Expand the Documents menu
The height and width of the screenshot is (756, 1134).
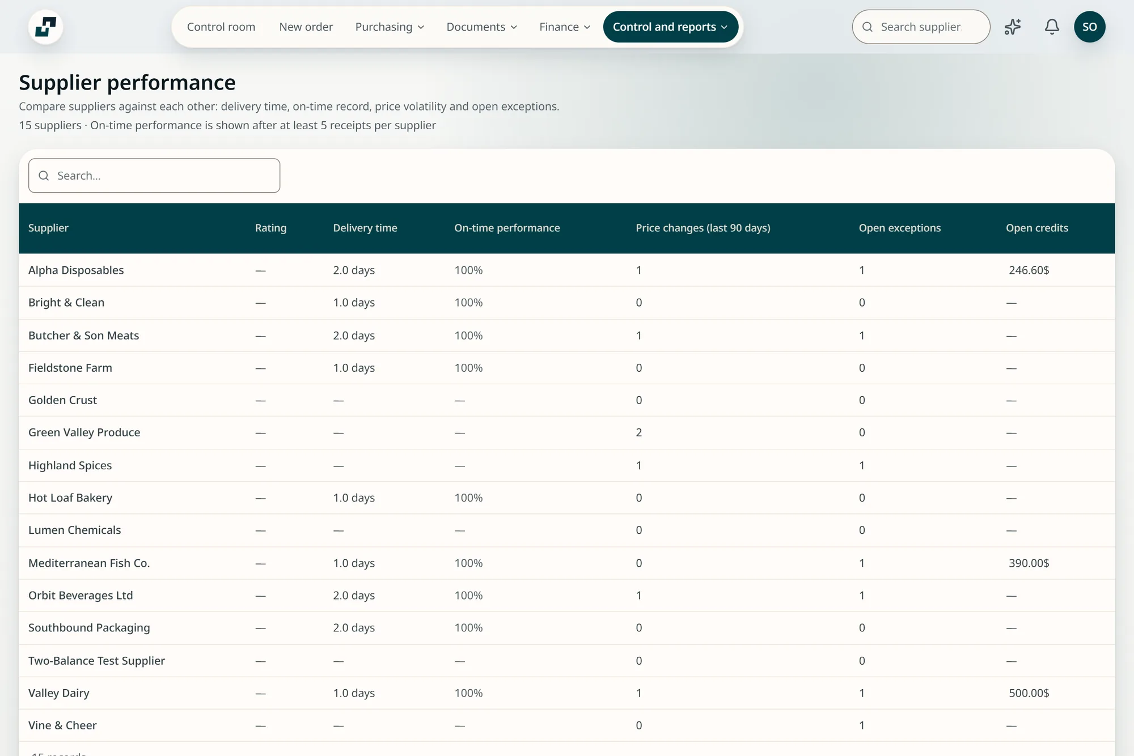(481, 27)
